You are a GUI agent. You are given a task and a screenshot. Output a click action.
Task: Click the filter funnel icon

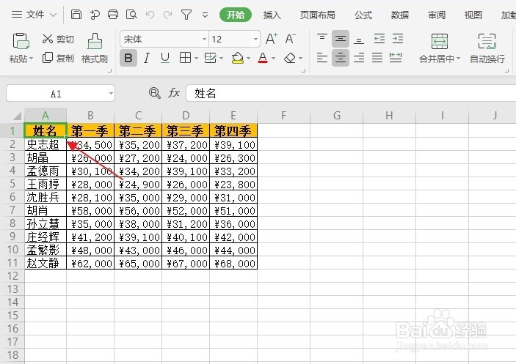(186, 15)
